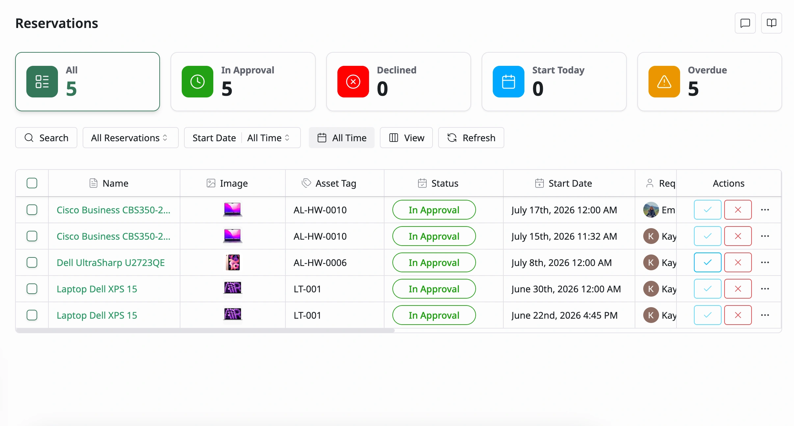This screenshot has width=794, height=426.
Task: Click the Refresh button
Action: [471, 138]
